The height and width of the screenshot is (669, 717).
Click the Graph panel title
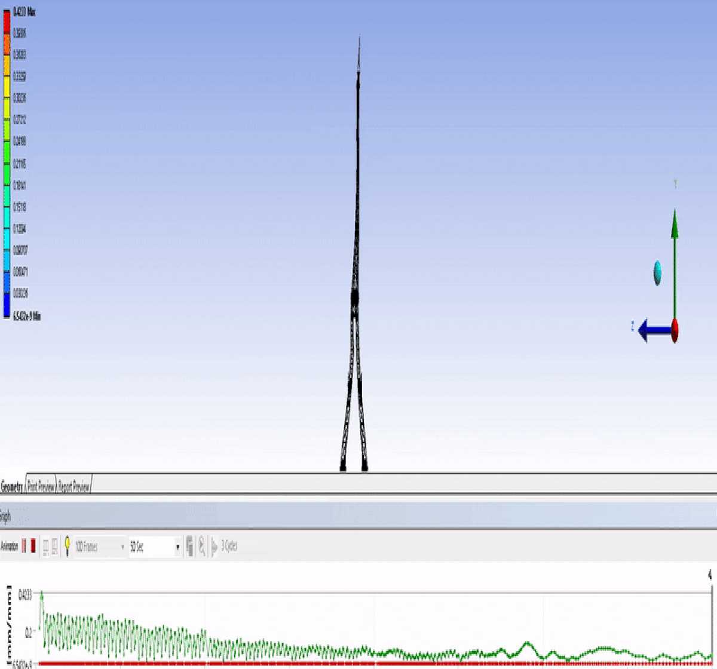(x=5, y=515)
